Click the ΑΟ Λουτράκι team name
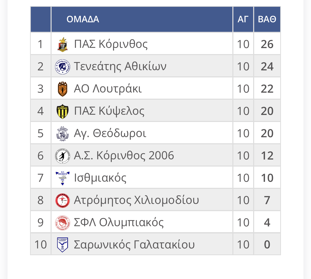 click(x=108, y=89)
